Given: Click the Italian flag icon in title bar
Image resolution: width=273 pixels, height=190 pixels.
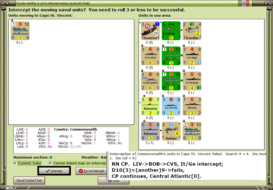Looking at the screenshot, I should point(244,3).
